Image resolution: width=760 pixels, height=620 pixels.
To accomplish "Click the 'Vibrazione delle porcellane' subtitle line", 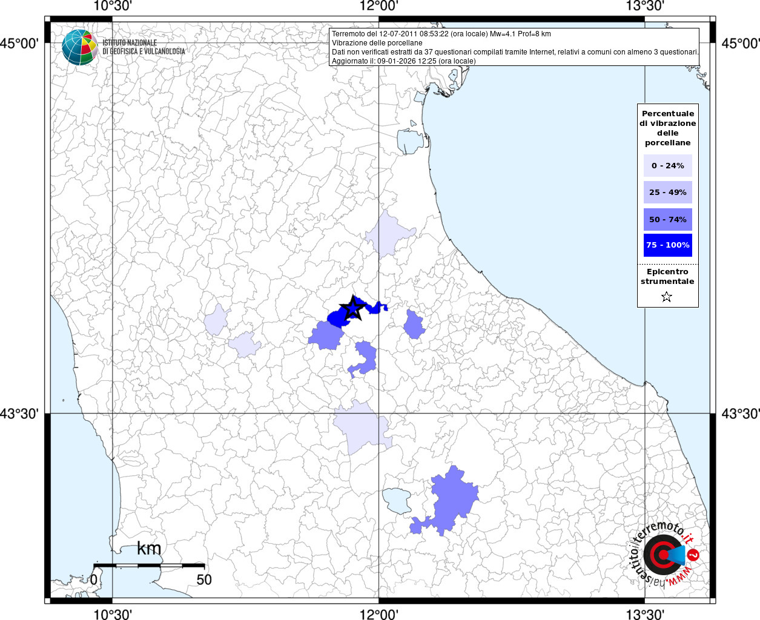I will point(377,43).
